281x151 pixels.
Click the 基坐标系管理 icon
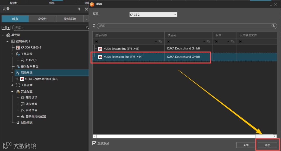[x=18, y=66]
